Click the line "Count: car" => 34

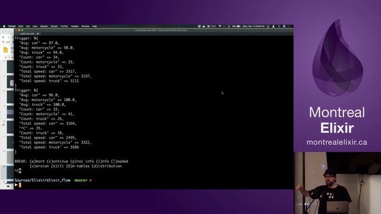point(39,57)
